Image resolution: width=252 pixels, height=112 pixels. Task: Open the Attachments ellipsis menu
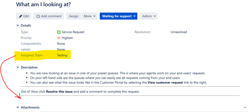tap(245, 107)
